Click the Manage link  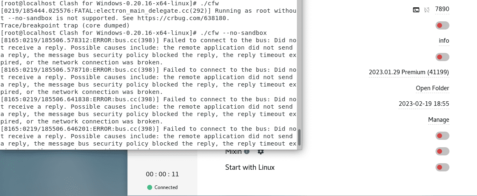[x=438, y=120]
